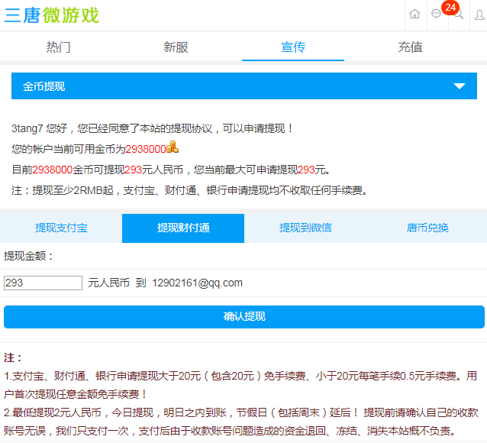Click the red 2938000 coin balance

tap(146, 149)
